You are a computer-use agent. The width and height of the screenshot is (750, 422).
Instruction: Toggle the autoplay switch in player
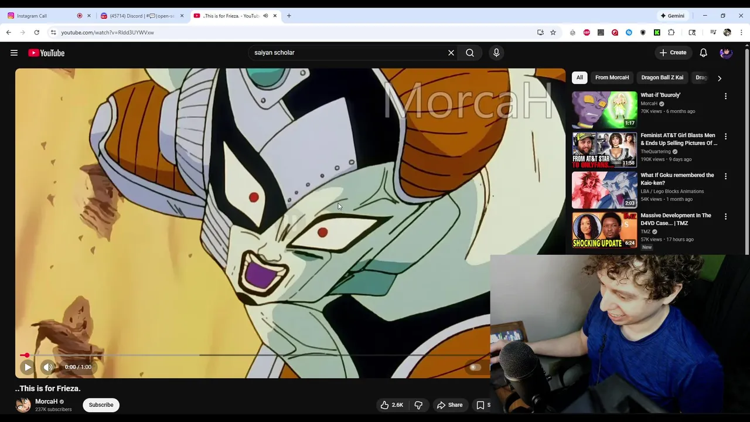[475, 367]
